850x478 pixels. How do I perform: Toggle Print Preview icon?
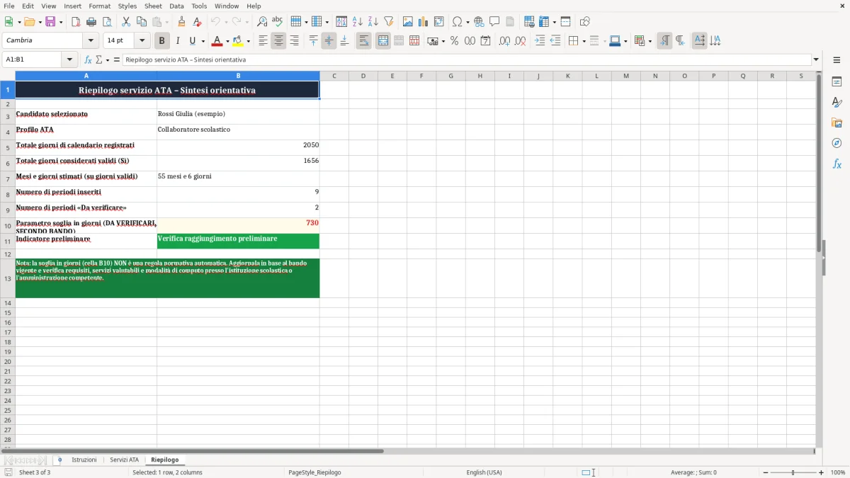coord(107,22)
